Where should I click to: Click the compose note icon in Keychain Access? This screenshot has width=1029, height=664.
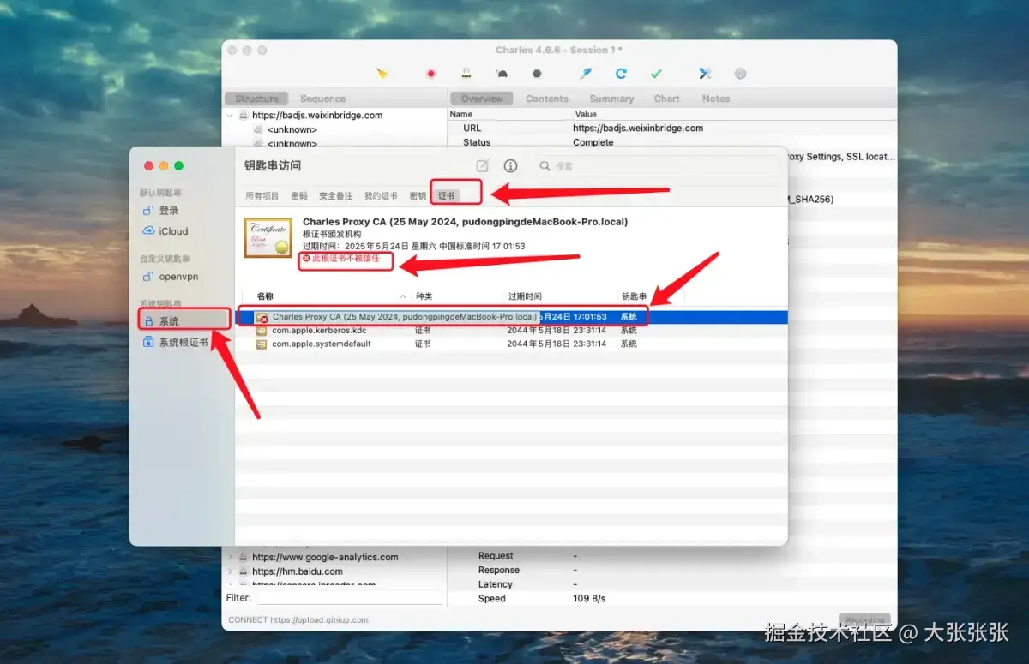point(482,165)
